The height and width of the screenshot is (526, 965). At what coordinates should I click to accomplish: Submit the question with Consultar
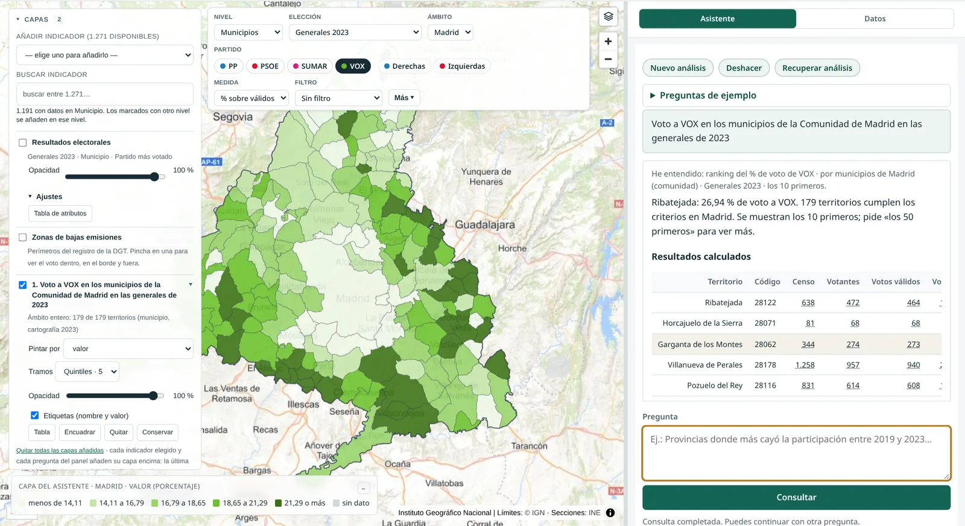tap(796, 498)
